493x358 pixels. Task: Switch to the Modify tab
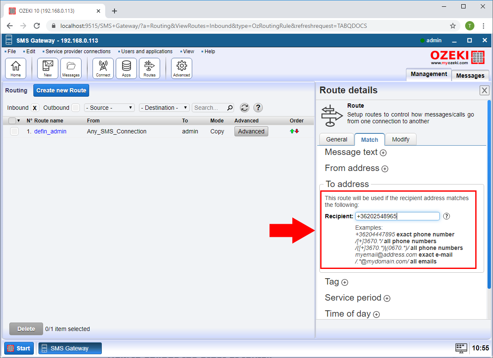(x=400, y=140)
